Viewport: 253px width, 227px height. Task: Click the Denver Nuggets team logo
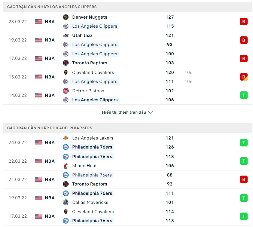tap(66, 17)
